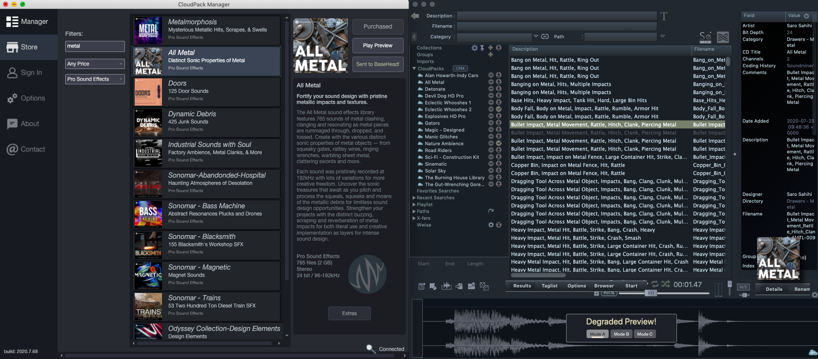Open the Contact section

(29, 149)
